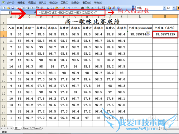The width and height of the screenshot is (179, 134).
Task: Click the Cut scissors icon
Action: point(48,8)
